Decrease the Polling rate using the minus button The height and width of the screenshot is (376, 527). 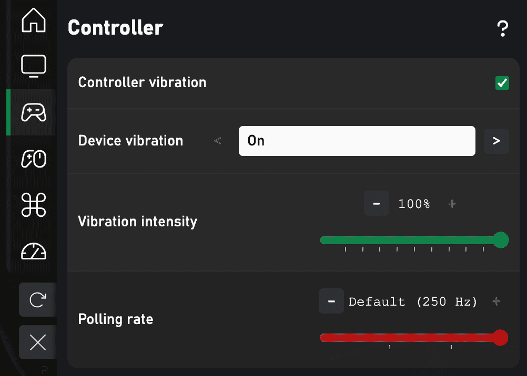pos(332,301)
